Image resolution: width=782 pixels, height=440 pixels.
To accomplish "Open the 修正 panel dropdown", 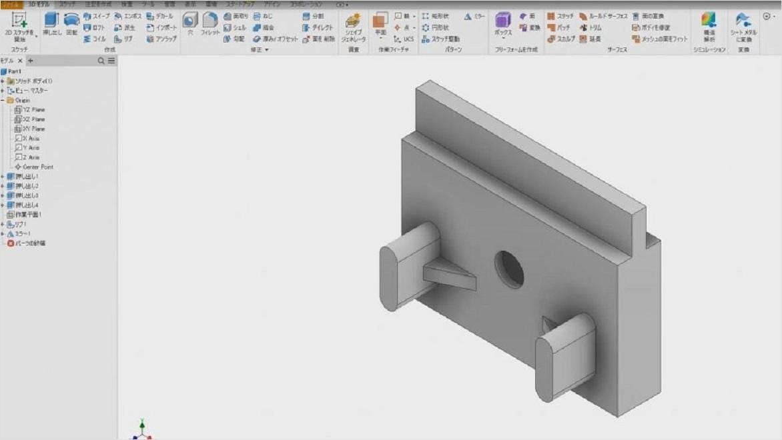I will pyautogui.click(x=263, y=49).
